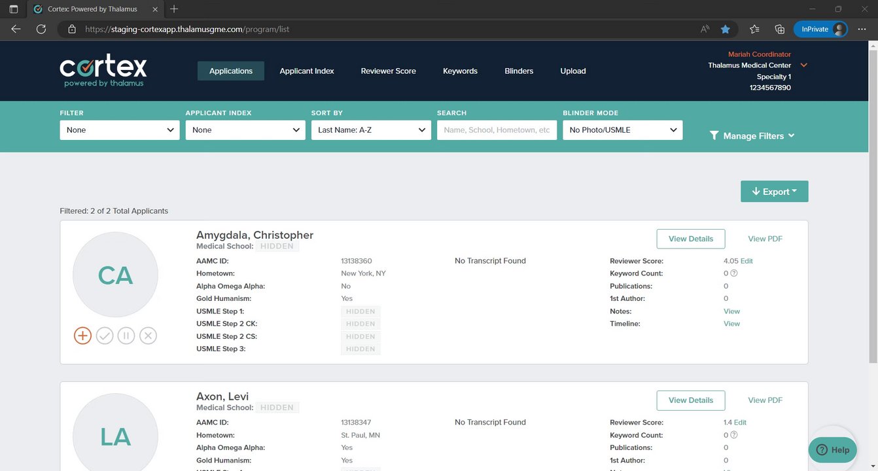Click the browser address bar URL
The height and width of the screenshot is (471, 878).
coord(187,29)
